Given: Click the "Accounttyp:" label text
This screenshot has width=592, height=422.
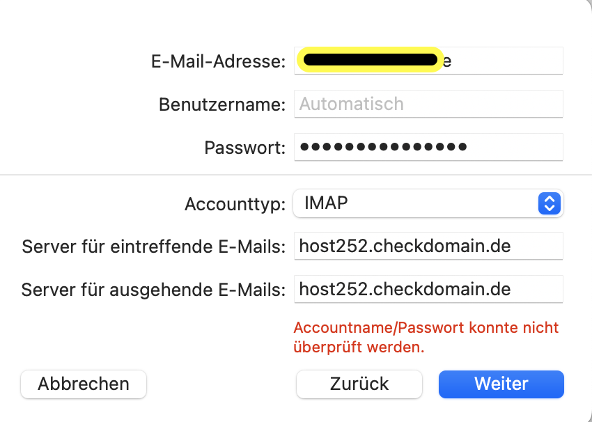Looking at the screenshot, I should pyautogui.click(x=235, y=205).
